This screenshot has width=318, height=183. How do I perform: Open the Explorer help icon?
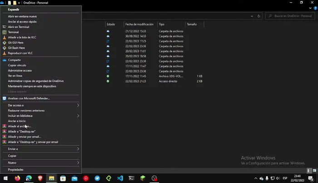click(x=315, y=8)
